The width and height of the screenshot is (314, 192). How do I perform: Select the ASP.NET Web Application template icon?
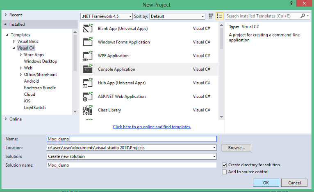tap(88, 96)
